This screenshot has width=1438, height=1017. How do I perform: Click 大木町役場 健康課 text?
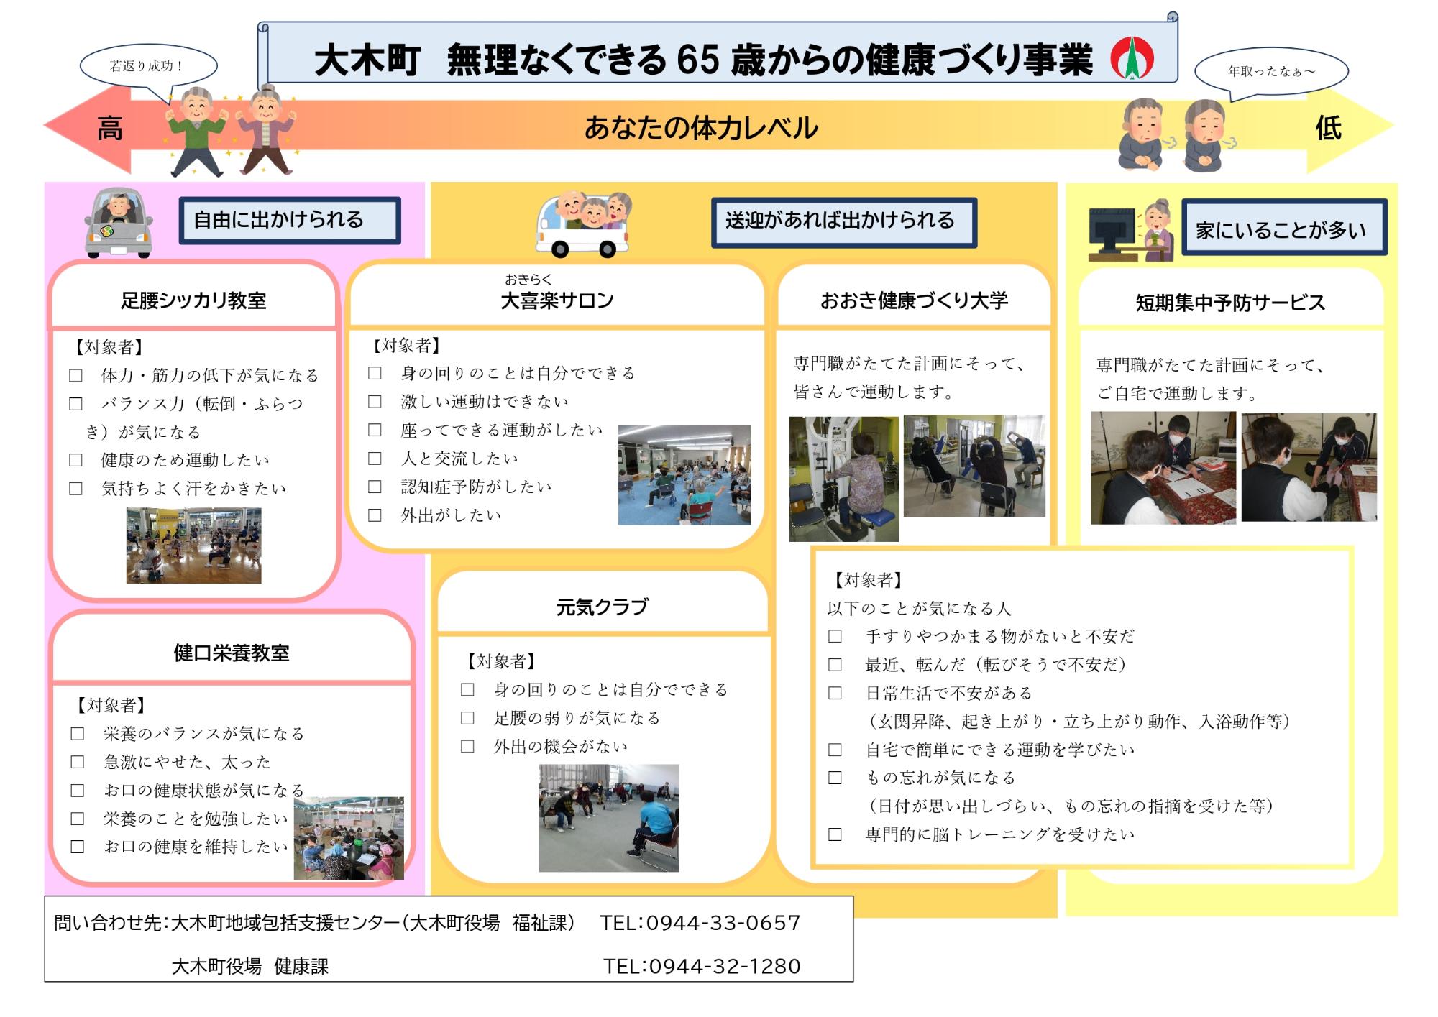(250, 966)
